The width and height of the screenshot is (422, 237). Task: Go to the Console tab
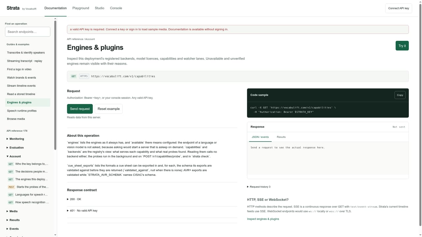point(116,8)
